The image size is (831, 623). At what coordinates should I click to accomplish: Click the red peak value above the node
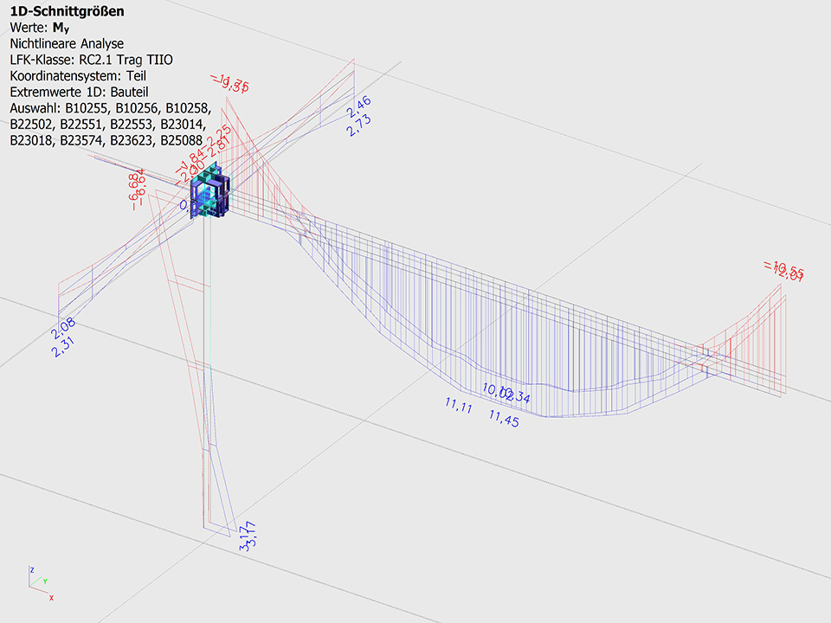[x=230, y=84]
